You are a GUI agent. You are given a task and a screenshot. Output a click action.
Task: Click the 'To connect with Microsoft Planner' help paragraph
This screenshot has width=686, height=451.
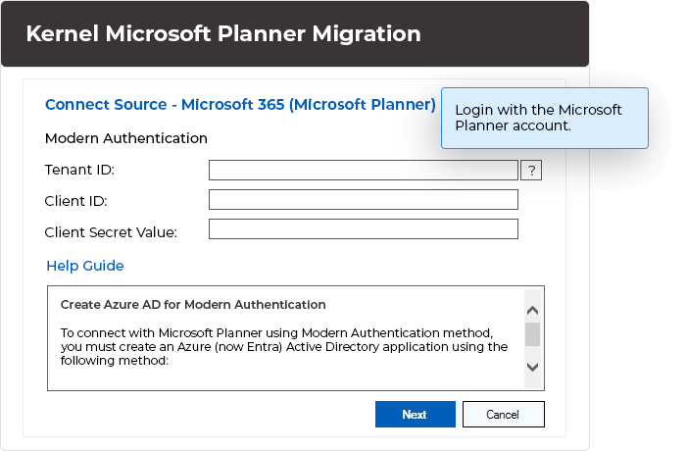[284, 347]
